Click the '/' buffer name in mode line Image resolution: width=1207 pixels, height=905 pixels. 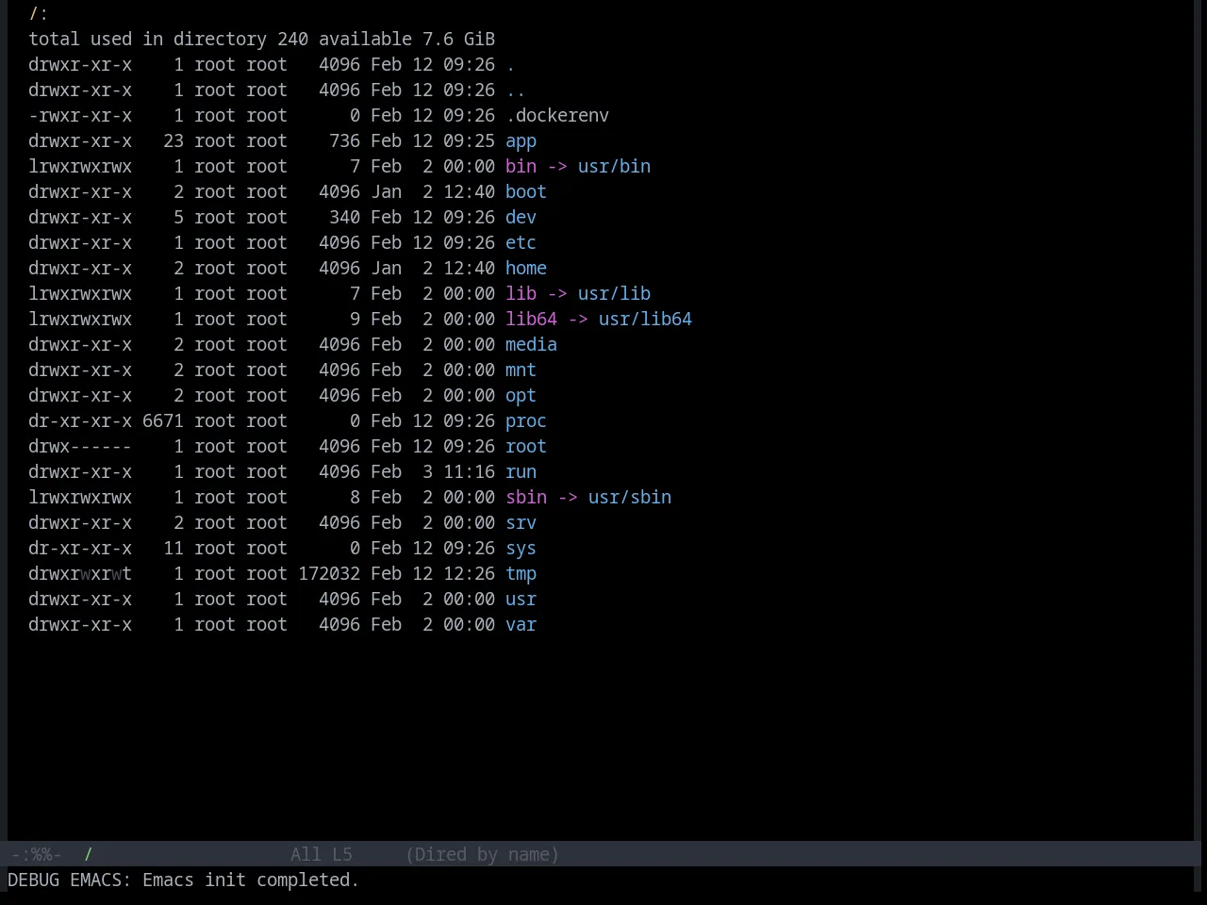point(88,854)
